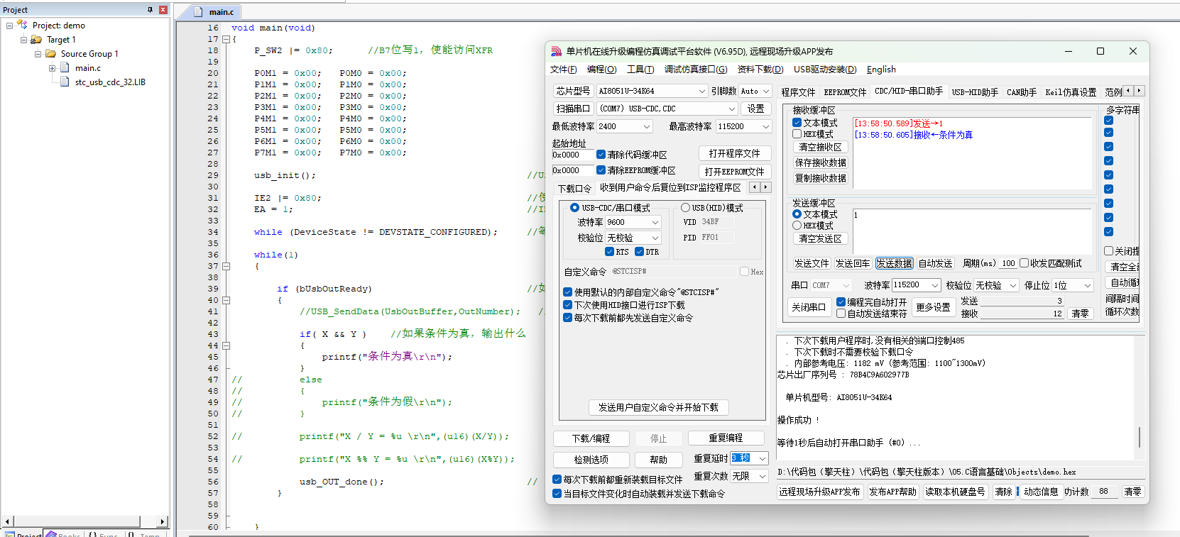Select the Target 1 folder icon
The image size is (1180, 537).
tap(36, 40)
